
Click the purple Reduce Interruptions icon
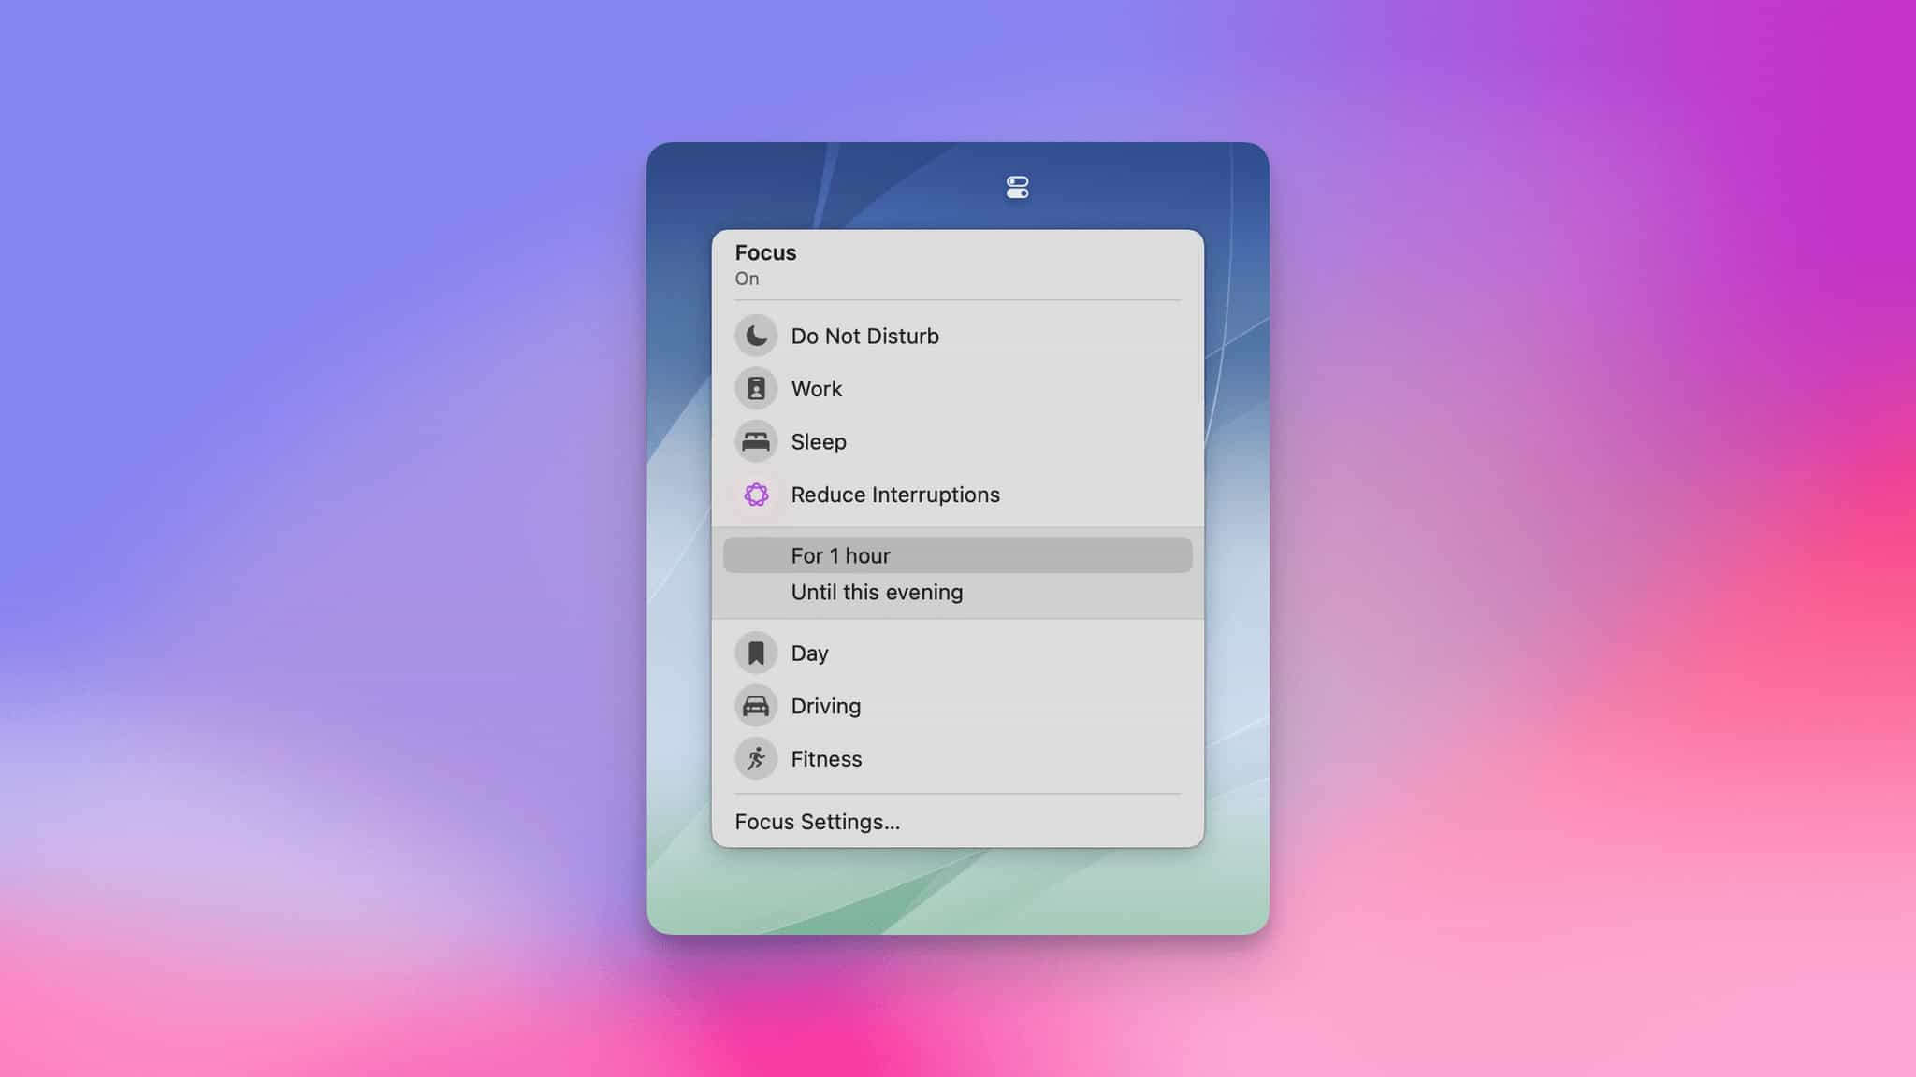(756, 495)
